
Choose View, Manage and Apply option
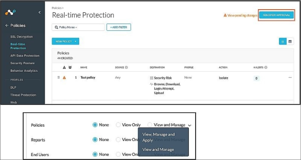(159, 137)
